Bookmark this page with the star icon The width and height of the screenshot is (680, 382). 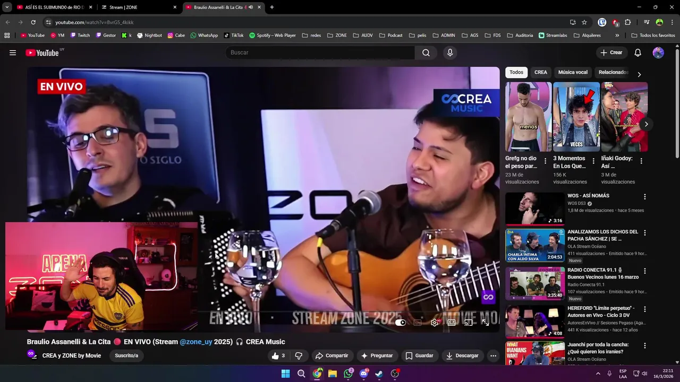(584, 22)
